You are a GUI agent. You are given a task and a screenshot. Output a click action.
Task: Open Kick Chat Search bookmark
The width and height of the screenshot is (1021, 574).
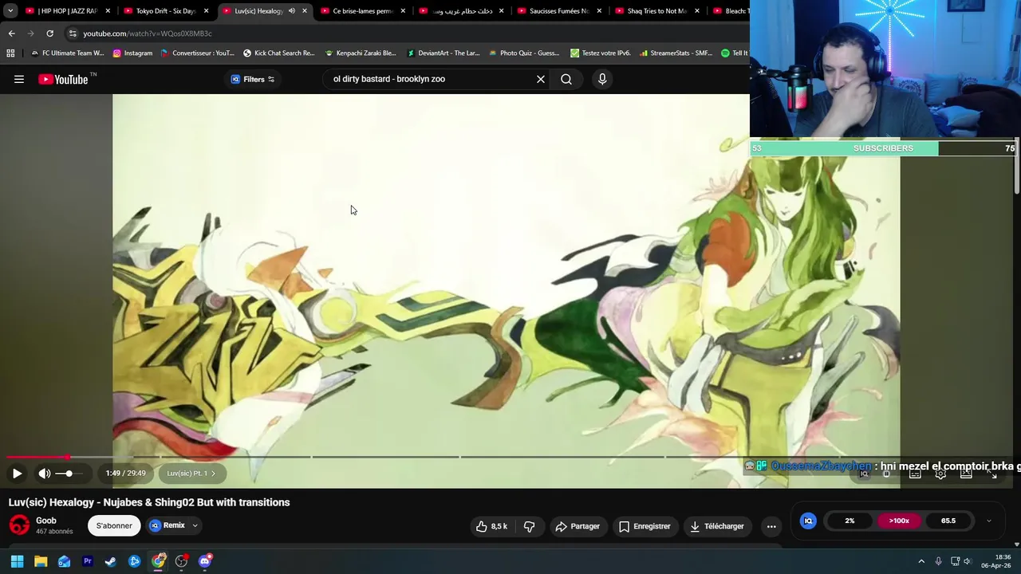tap(278, 53)
